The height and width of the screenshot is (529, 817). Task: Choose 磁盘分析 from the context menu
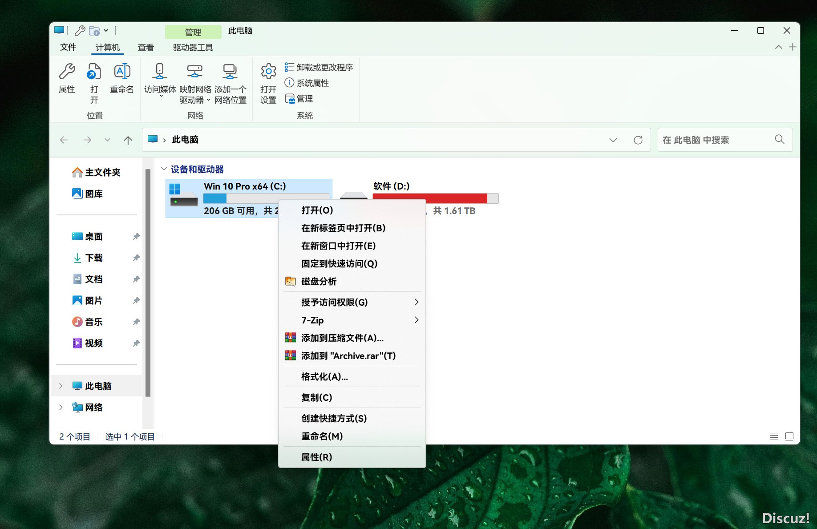pos(352,282)
